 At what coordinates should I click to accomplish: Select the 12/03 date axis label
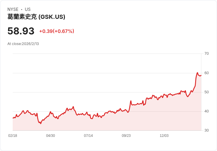coord(164,136)
